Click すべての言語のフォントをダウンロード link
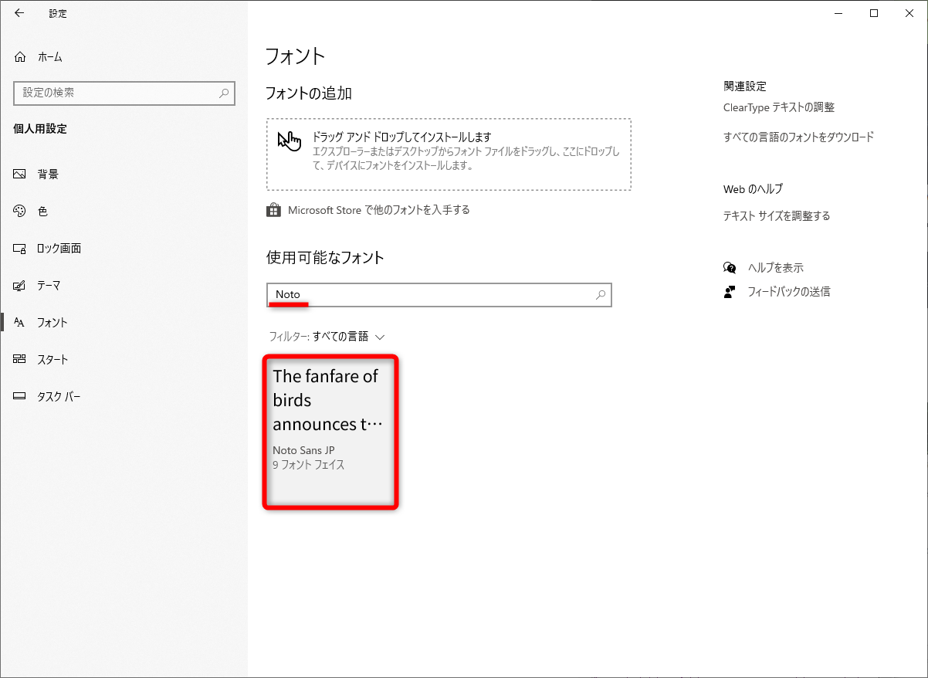The width and height of the screenshot is (928, 678). pyautogui.click(x=798, y=137)
